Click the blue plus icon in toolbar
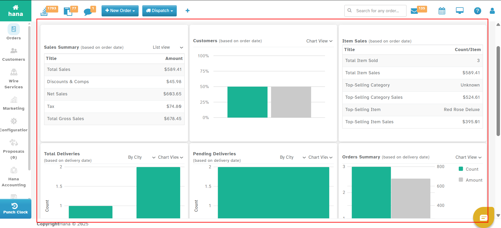Viewport: 501px width, 228px height. pos(187,11)
